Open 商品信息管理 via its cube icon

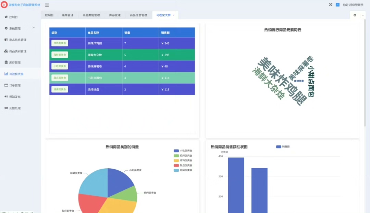[x=6, y=40]
